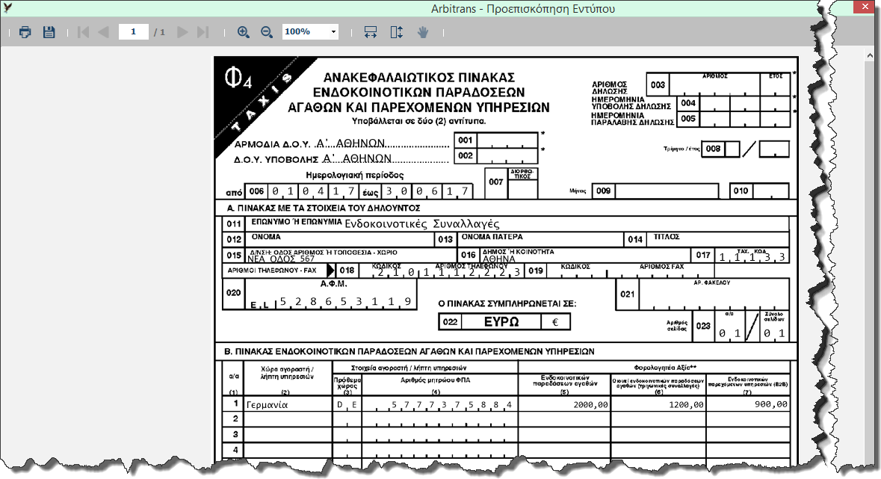Fit the page to window width
This screenshot has height=479, width=881.
371,32
